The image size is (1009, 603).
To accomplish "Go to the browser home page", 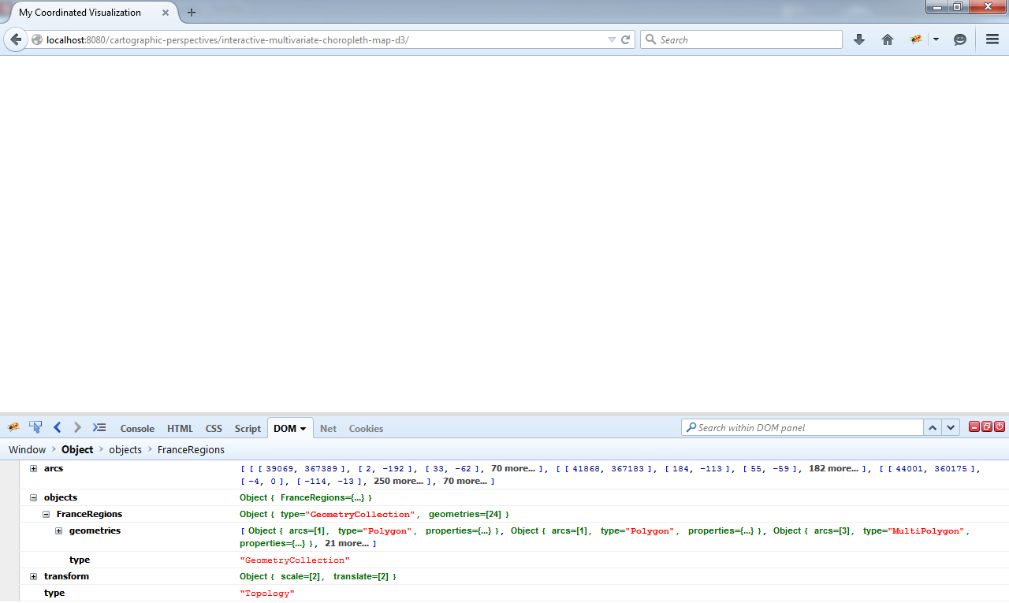I will point(888,39).
